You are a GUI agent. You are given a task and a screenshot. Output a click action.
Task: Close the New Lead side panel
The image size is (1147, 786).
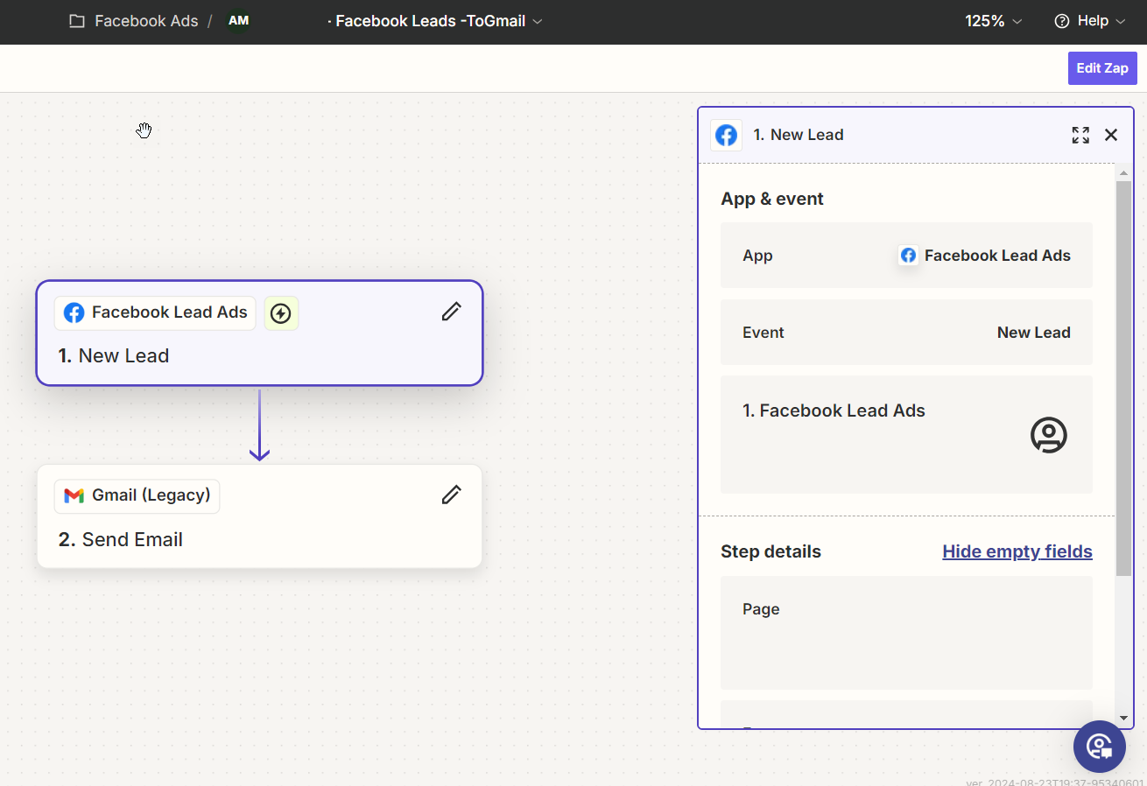1111,135
